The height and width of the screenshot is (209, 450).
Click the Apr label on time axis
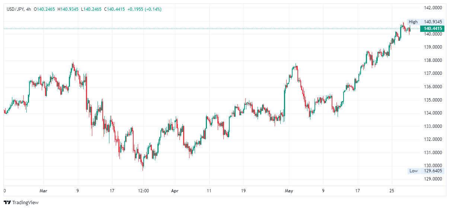pyautogui.click(x=175, y=191)
